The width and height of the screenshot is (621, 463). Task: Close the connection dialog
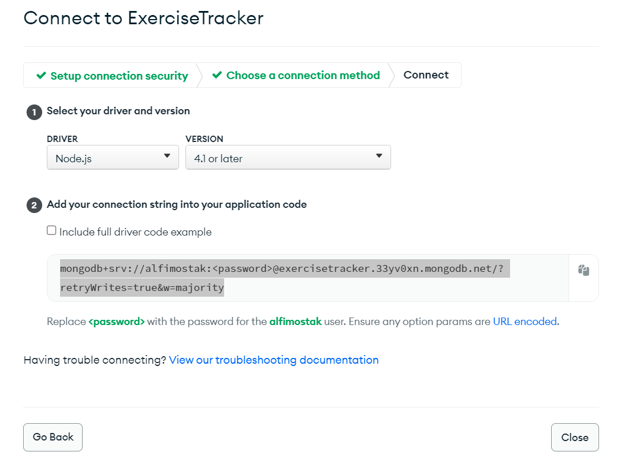point(574,437)
